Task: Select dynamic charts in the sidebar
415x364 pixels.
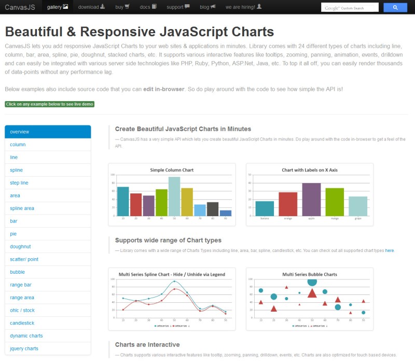Action: 48,335
